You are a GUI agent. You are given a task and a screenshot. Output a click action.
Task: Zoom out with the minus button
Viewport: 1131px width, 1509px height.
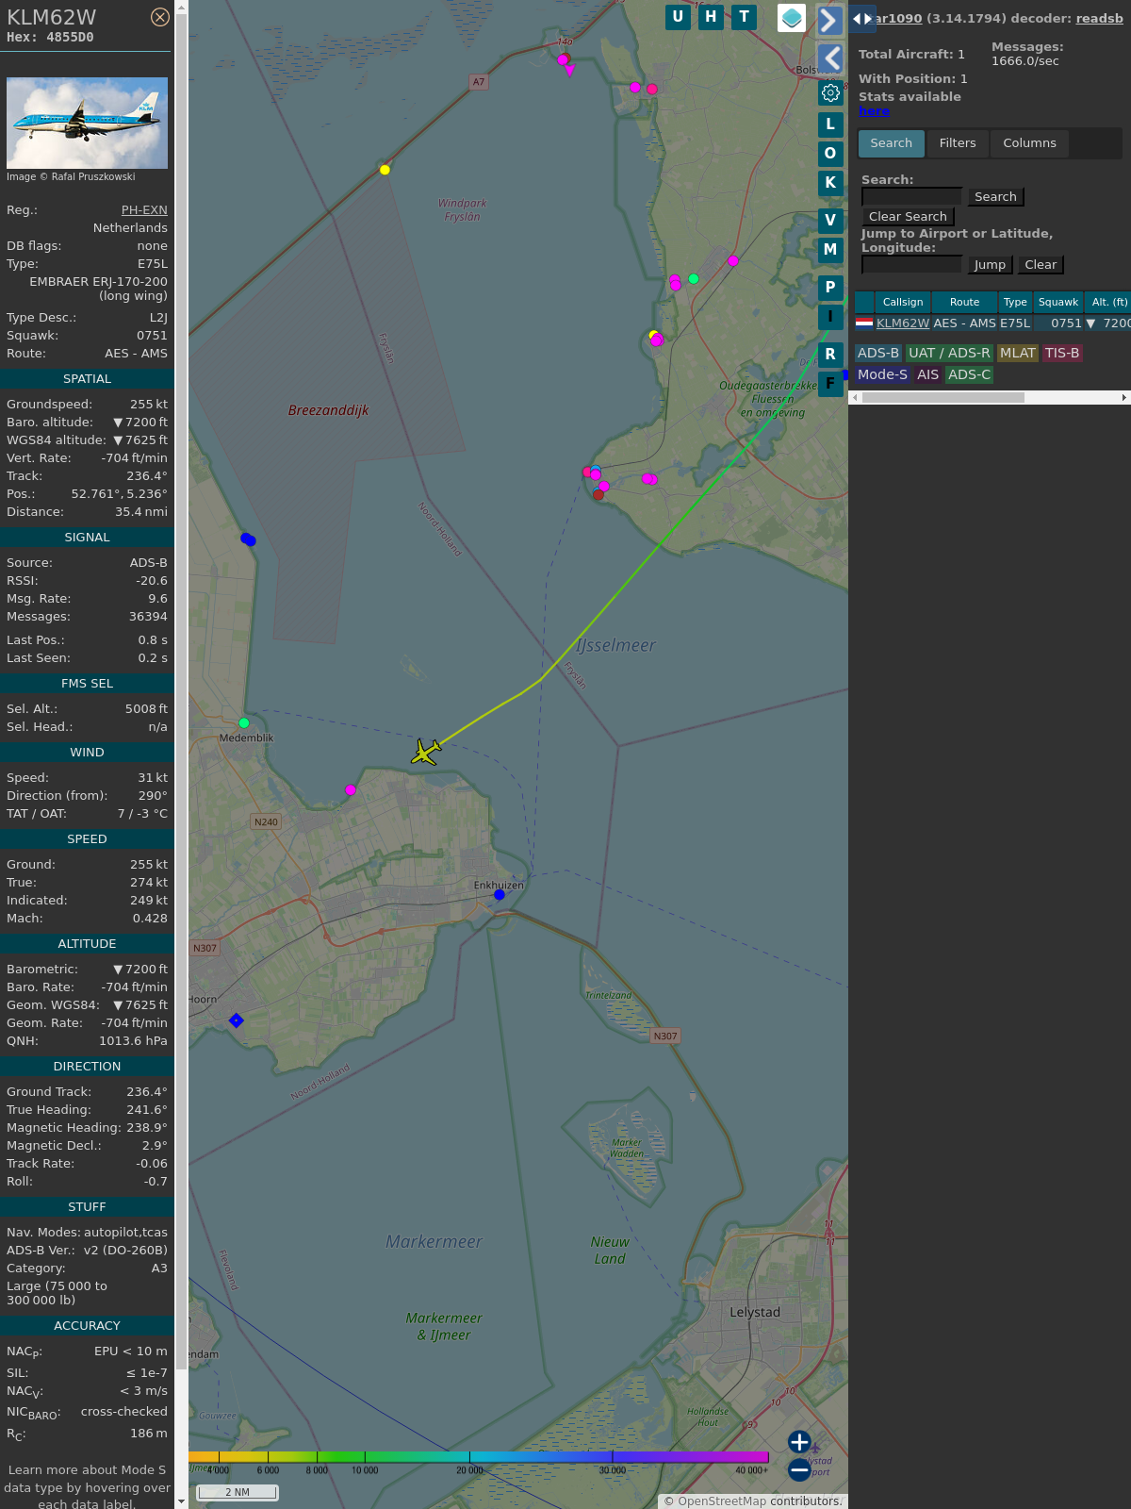799,1469
